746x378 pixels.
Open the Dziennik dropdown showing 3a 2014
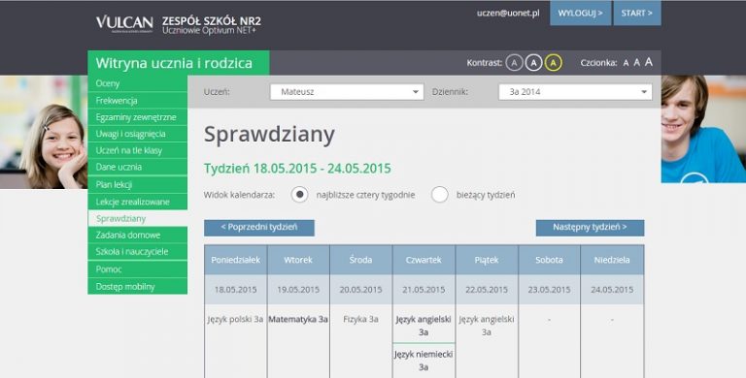(x=575, y=92)
